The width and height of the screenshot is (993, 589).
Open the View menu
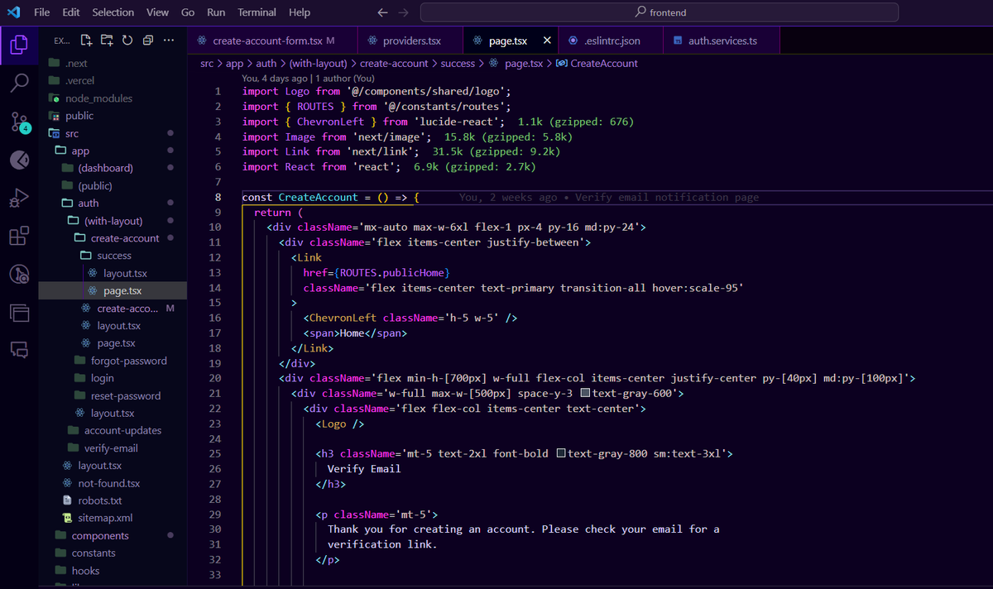(157, 12)
